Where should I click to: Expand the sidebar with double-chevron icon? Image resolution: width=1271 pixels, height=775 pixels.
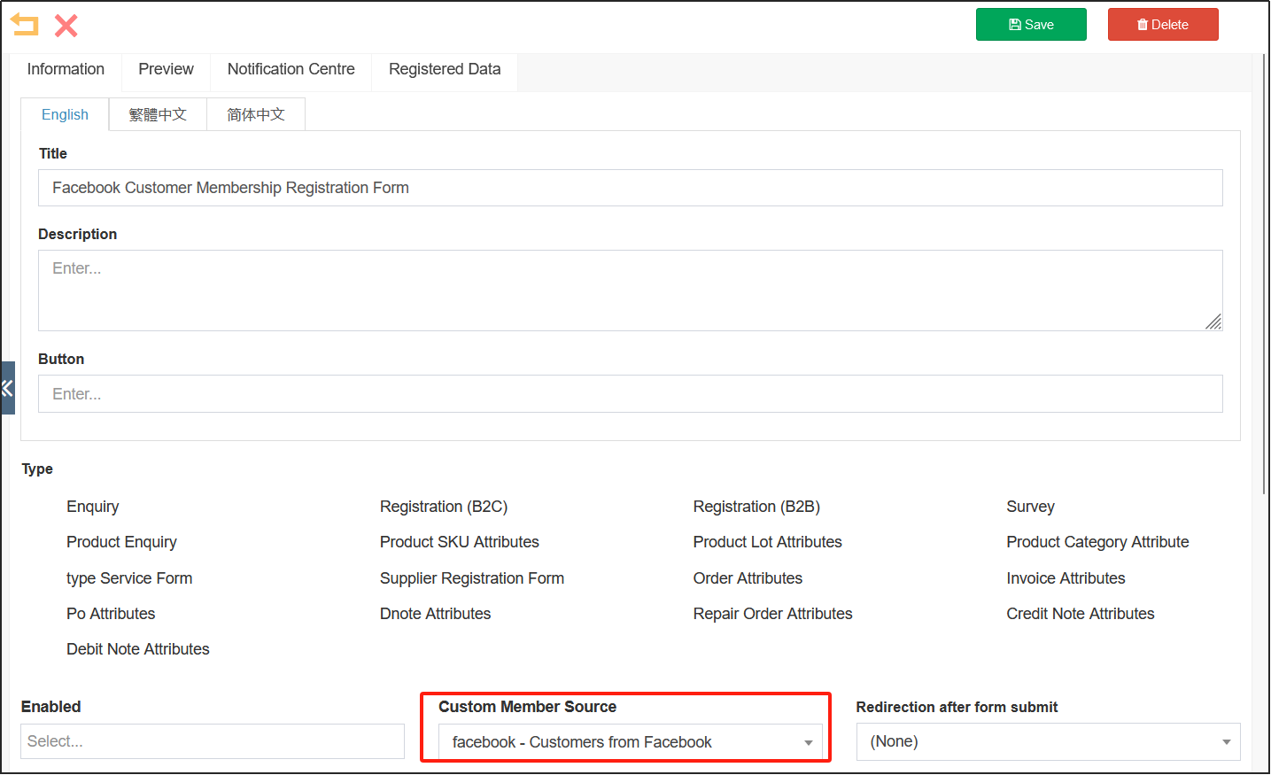(7, 388)
